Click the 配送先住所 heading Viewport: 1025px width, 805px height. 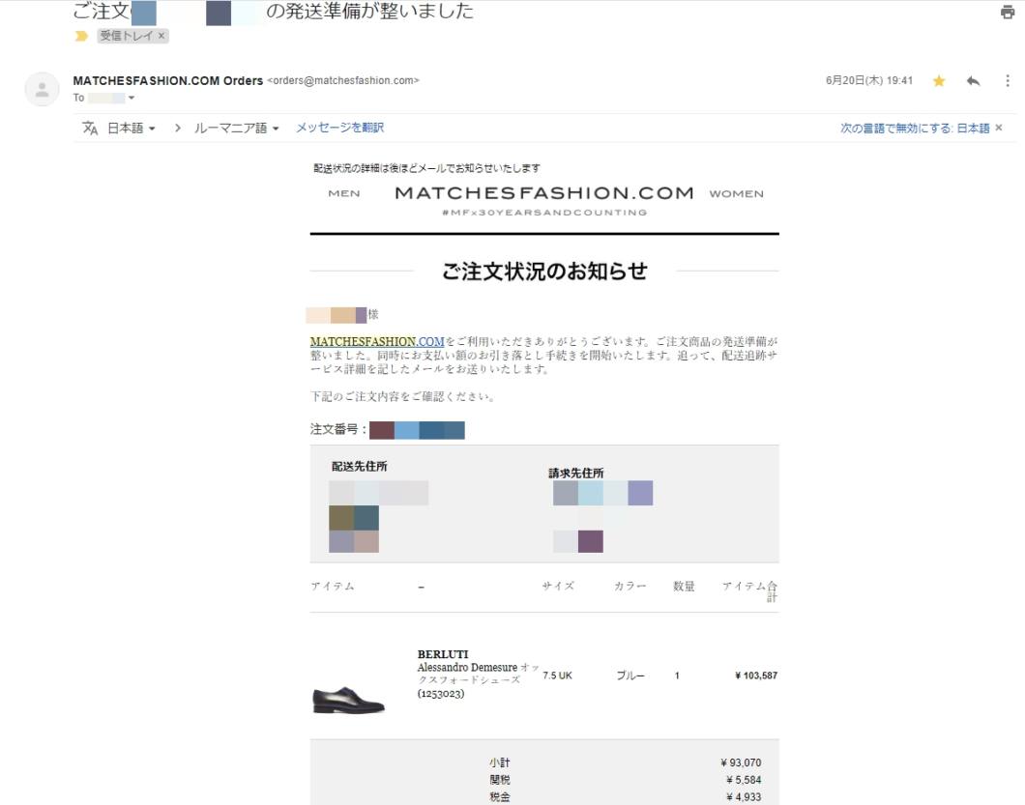click(x=360, y=466)
